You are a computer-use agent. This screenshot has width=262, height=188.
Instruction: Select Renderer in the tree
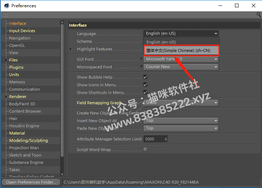pyautogui.click(x=18, y=97)
